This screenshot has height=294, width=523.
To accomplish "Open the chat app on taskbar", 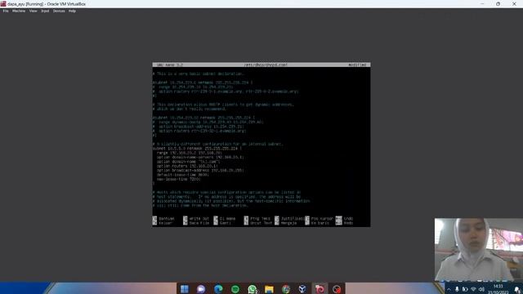I will [201, 288].
